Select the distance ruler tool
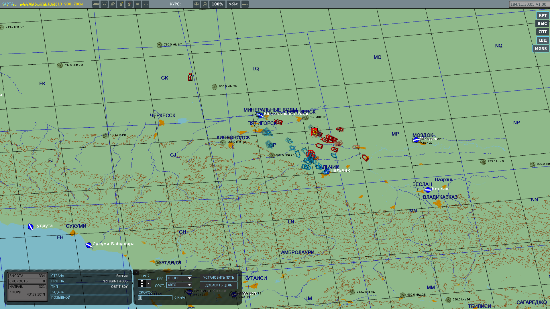Image resolution: width=550 pixels, height=309 pixels. click(146, 4)
